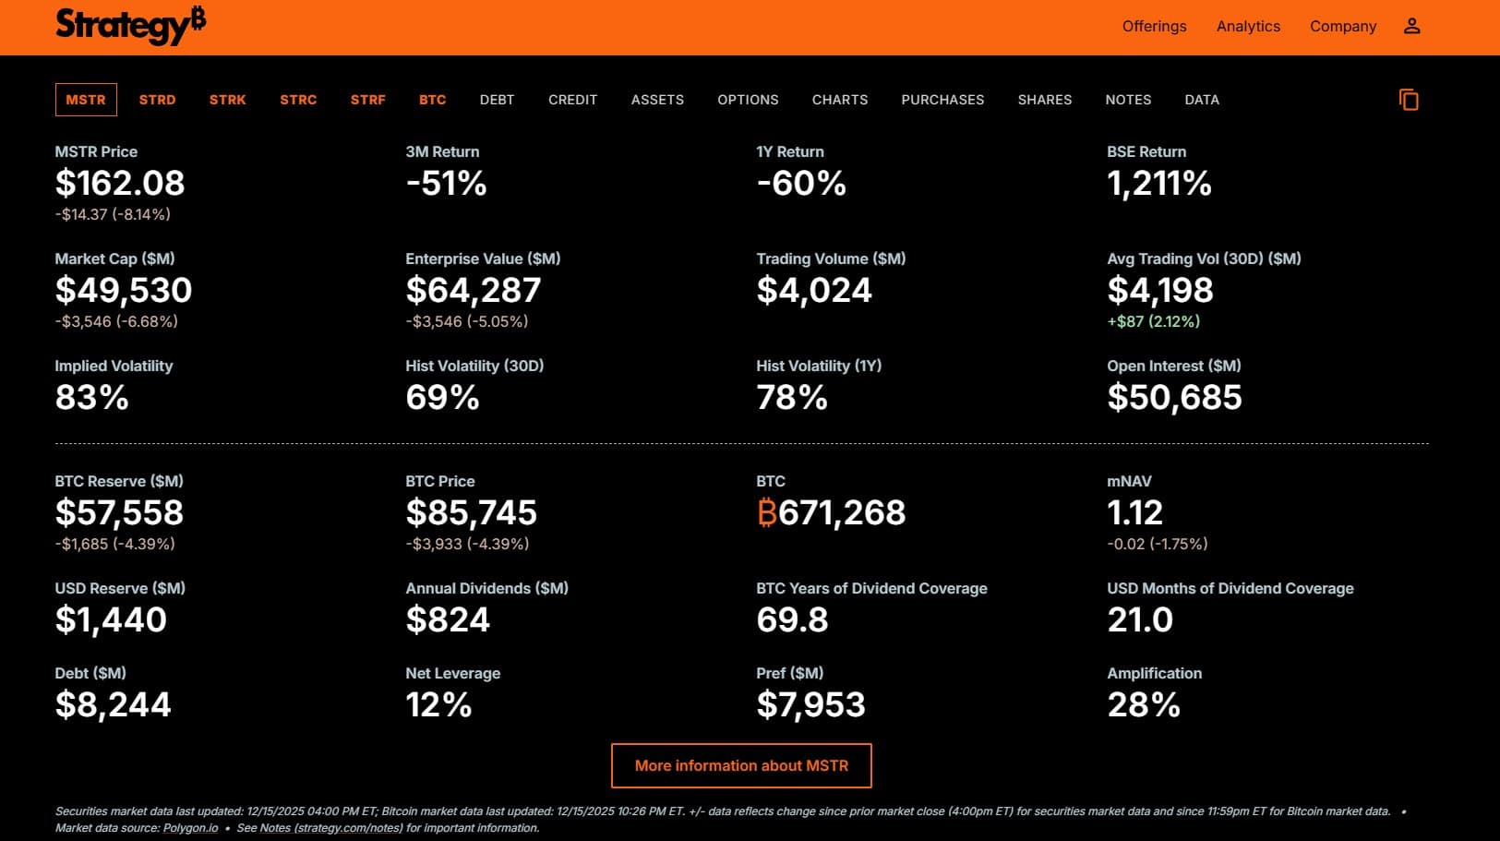Viewport: 1500px width, 841px height.
Task: Switch to the BTC tab
Action: point(432,100)
